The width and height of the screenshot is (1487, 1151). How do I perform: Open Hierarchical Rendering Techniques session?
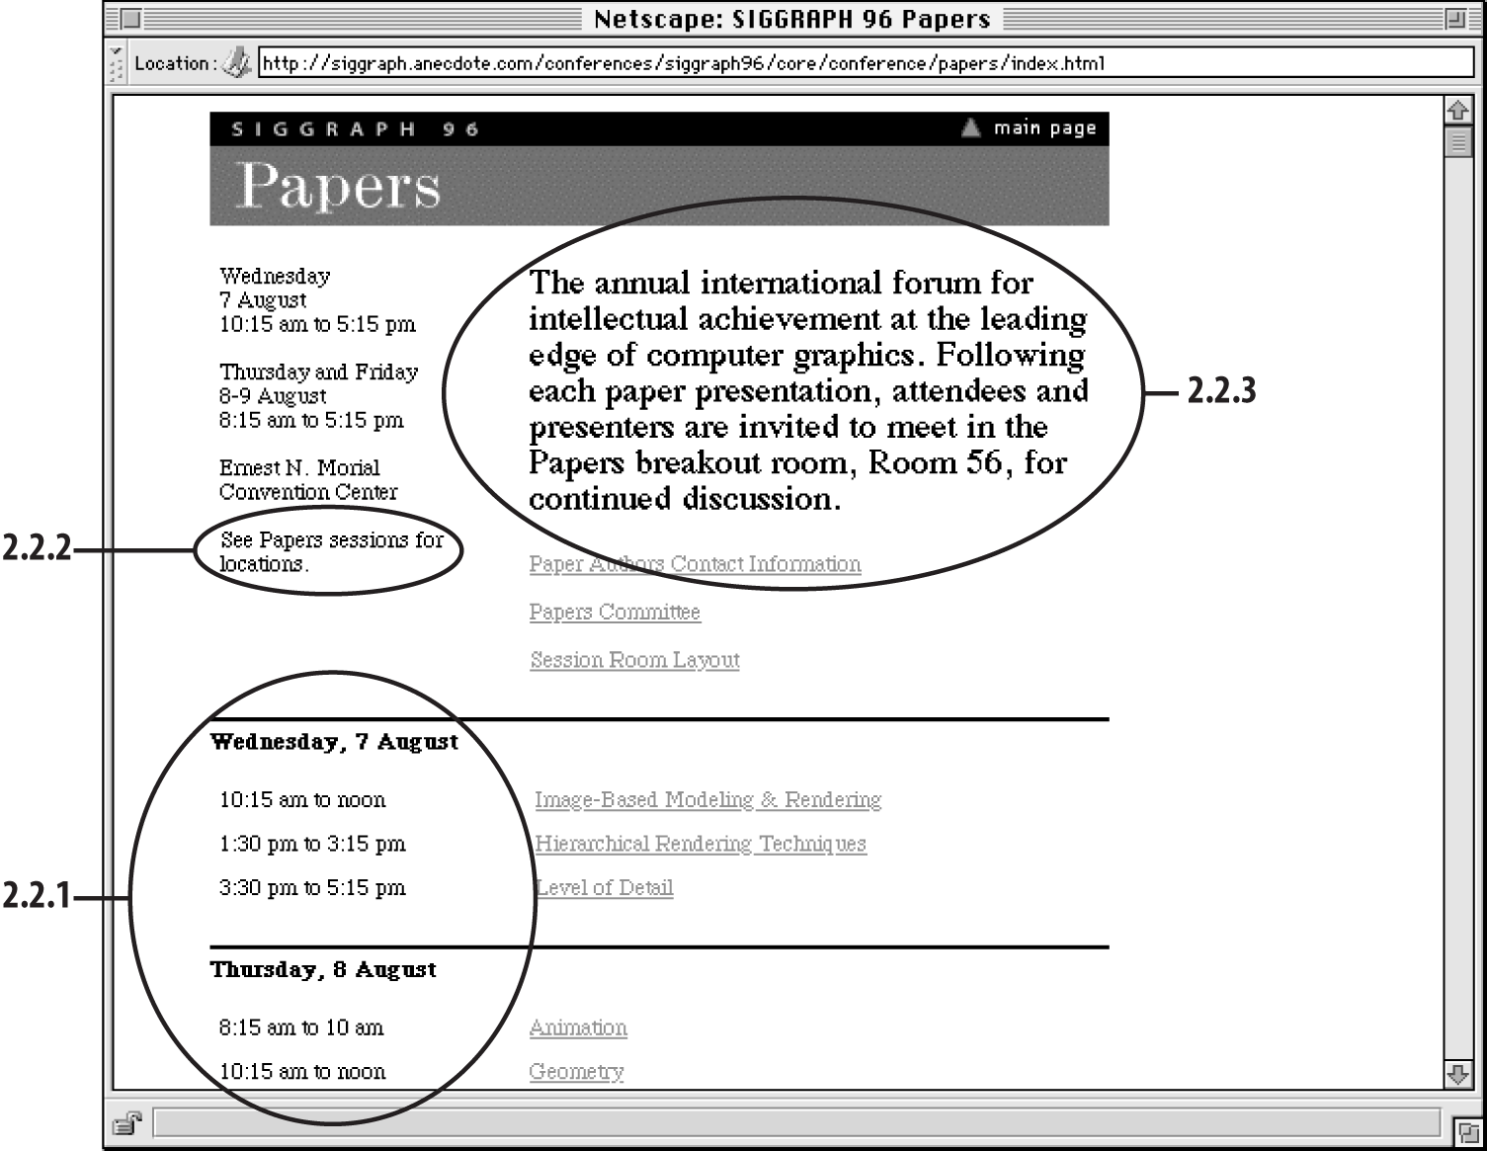pos(701,844)
